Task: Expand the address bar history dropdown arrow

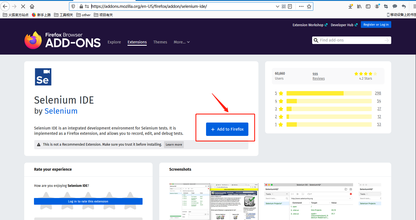Action: click(277, 6)
